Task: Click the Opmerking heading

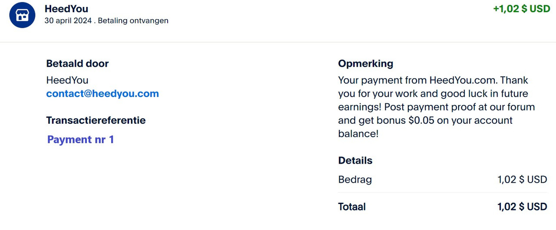Action: pos(366,64)
